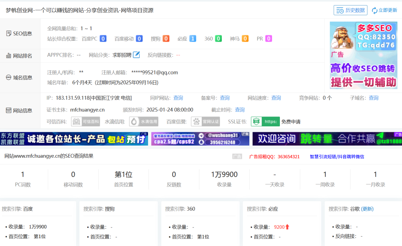Screen dimensions: 402x246
Task: Click the PC词数 value 1
Action: 22,175
